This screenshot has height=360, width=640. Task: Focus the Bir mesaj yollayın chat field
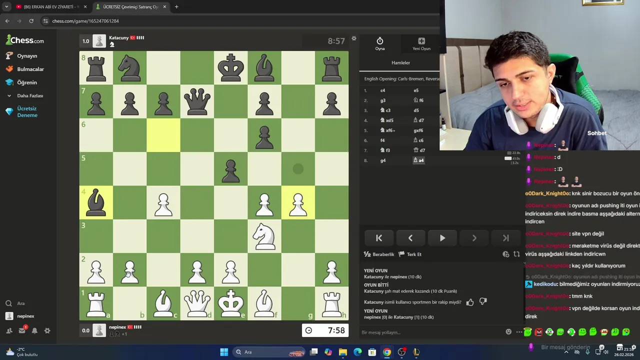(430, 332)
